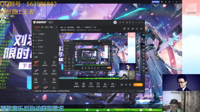200x112 pixels.
Task: Toggle the lock on 摄像头 1 source
Action: pyautogui.click(x=36, y=34)
